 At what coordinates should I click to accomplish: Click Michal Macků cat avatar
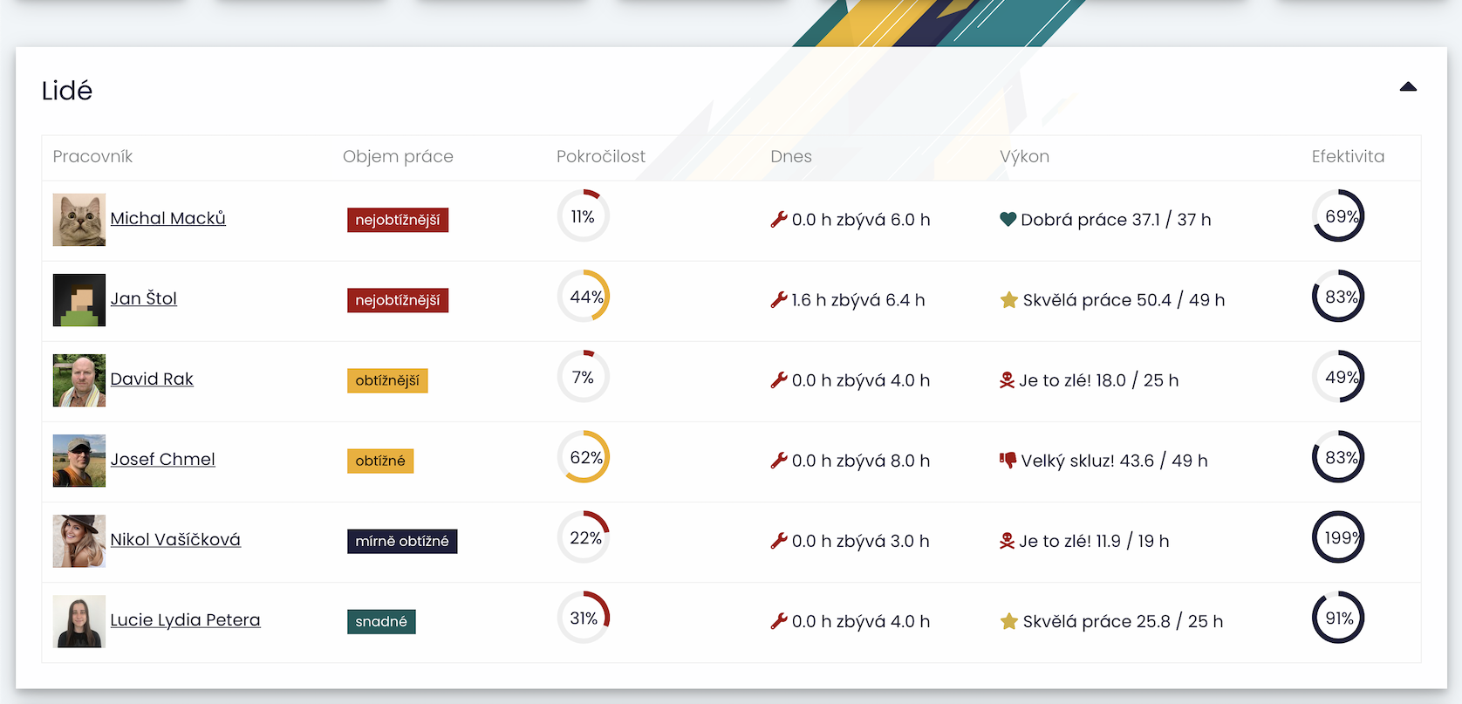tap(79, 220)
